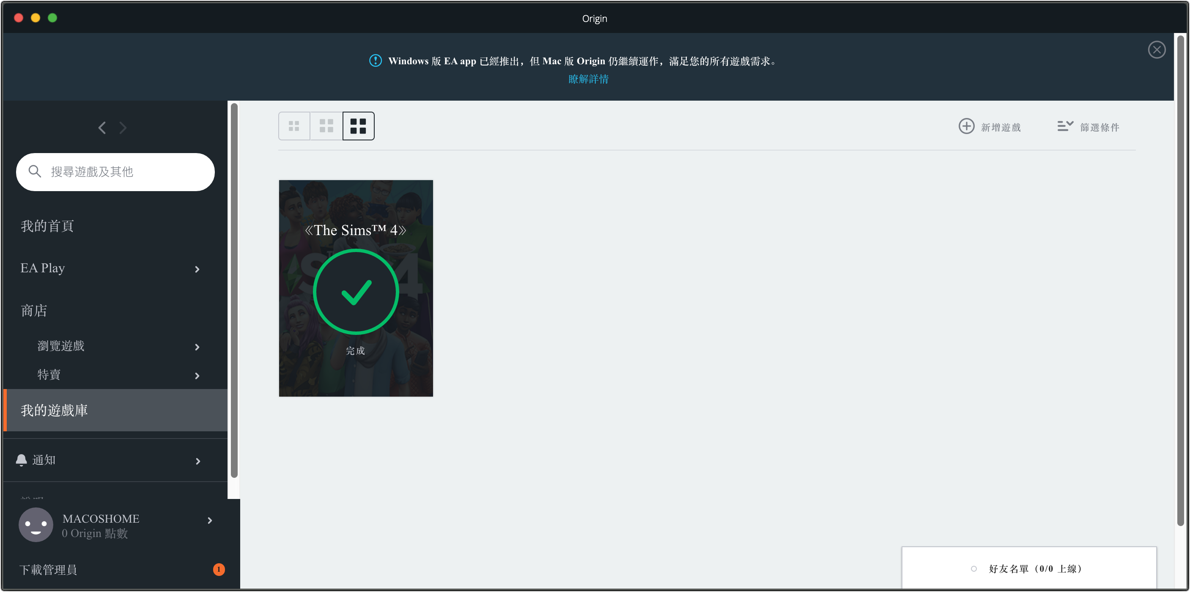Go back with the left arrow

(102, 128)
